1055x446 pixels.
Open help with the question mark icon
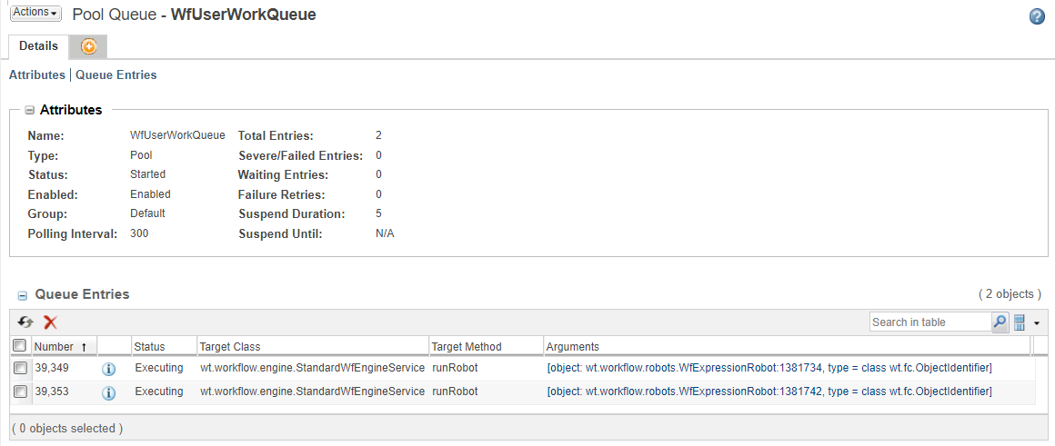[x=1038, y=17]
